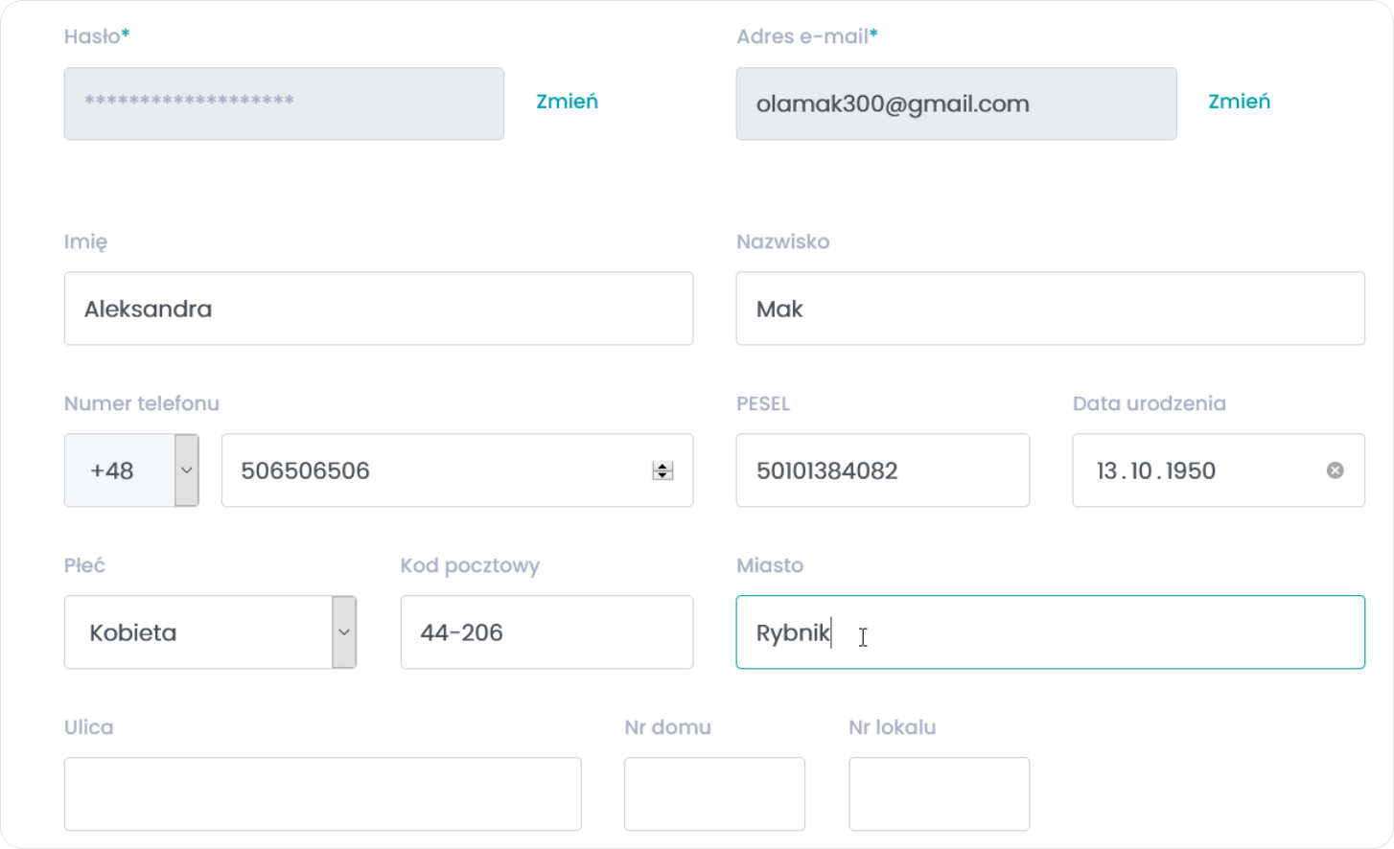
Task: Click the Kod pocztowy label
Action: coord(470,565)
